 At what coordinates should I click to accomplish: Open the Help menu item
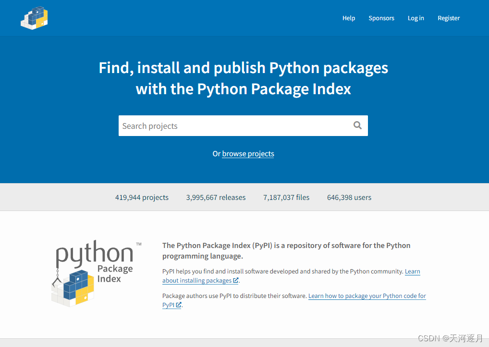[349, 18]
